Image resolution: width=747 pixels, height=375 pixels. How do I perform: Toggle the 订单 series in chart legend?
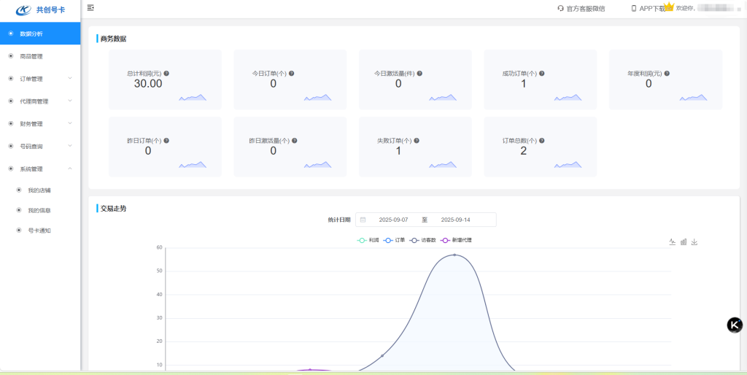pyautogui.click(x=395, y=240)
